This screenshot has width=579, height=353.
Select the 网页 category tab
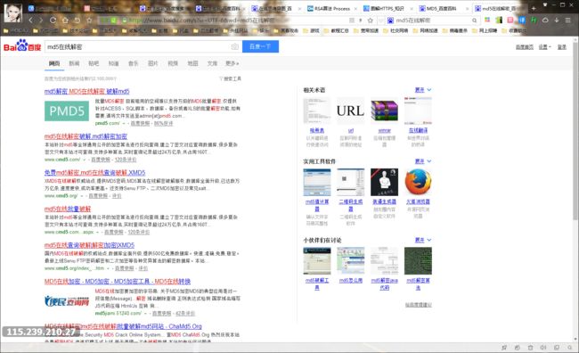54,63
